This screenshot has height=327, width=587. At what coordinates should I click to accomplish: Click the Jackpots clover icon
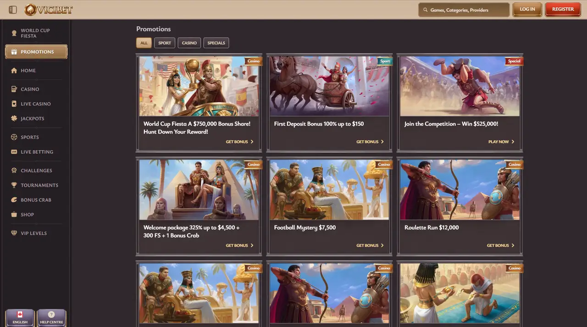coord(14,118)
